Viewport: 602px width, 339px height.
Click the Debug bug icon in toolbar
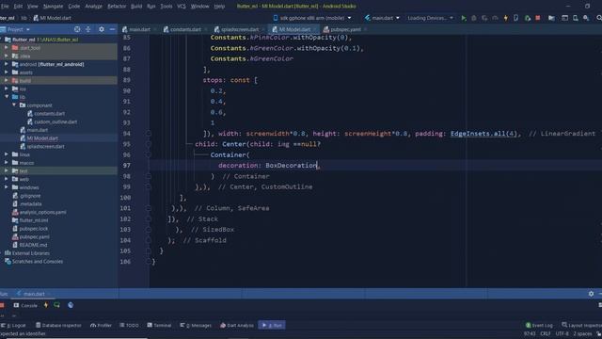coord(474,18)
